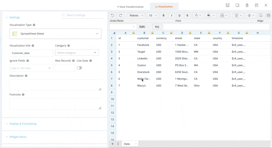The width and height of the screenshot is (272, 148).
Task: Click the Undo arrow icon
Action: pyautogui.click(x=113, y=16)
